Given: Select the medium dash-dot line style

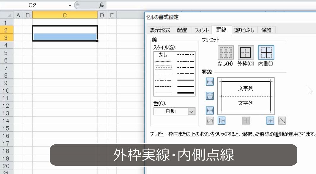Looking at the screenshot, I should click(186, 68).
